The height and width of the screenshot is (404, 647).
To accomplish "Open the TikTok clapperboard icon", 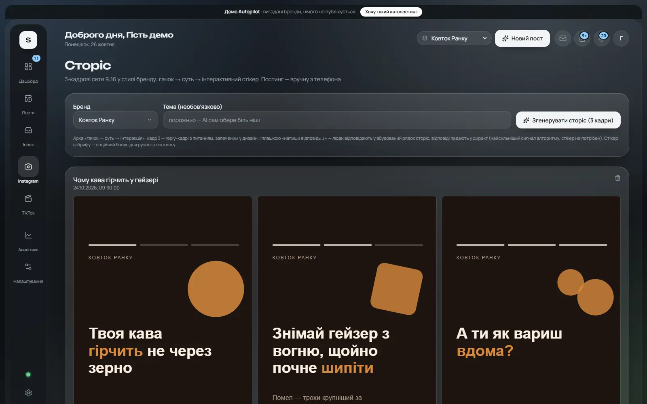I will [28, 198].
